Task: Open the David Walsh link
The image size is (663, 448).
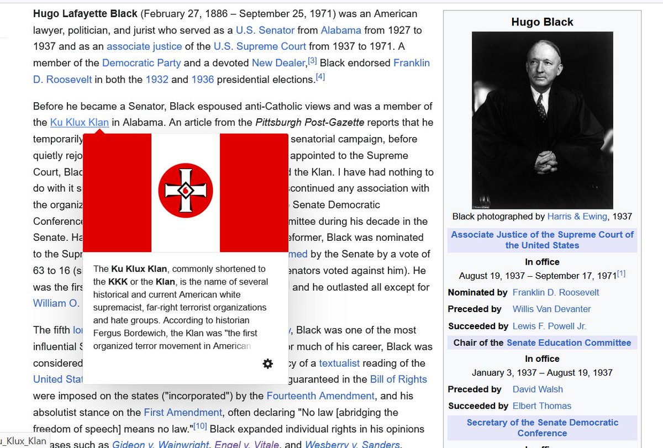Action: tap(538, 389)
